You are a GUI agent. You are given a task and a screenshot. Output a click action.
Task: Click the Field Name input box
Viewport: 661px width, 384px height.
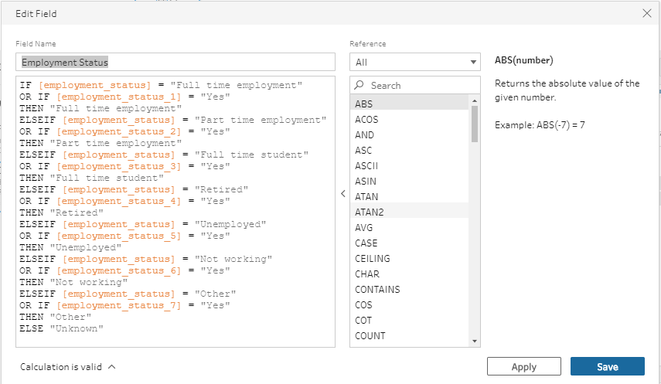[x=175, y=62]
